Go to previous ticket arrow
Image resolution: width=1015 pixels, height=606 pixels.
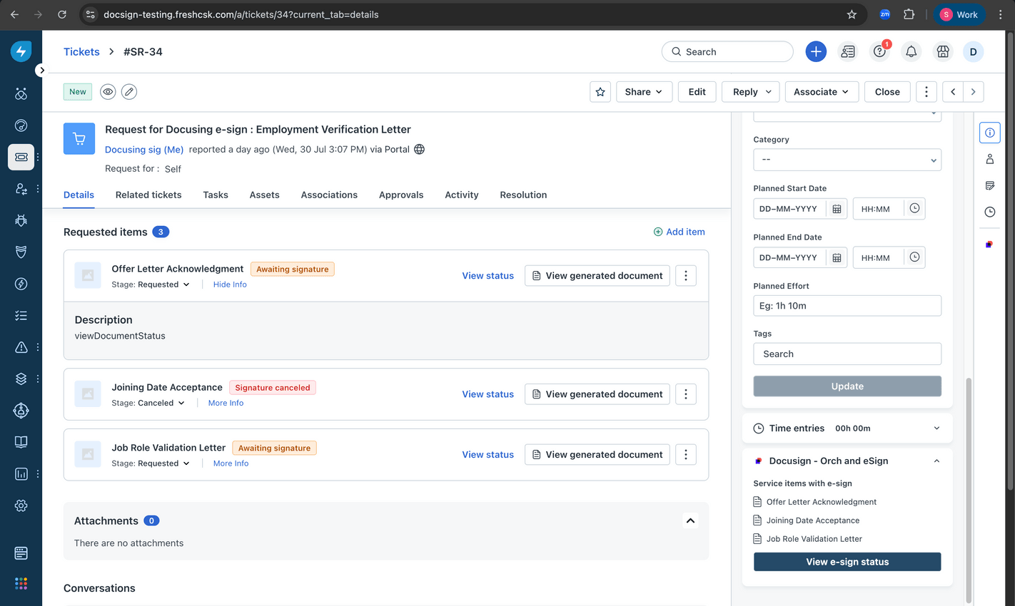(953, 92)
